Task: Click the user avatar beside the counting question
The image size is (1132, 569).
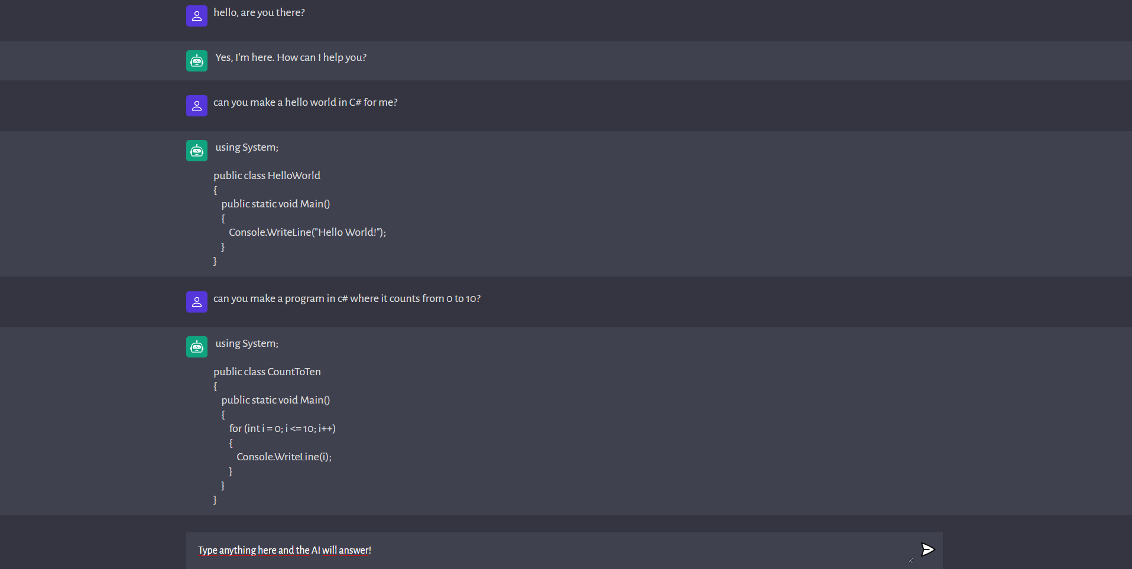Action: click(196, 302)
